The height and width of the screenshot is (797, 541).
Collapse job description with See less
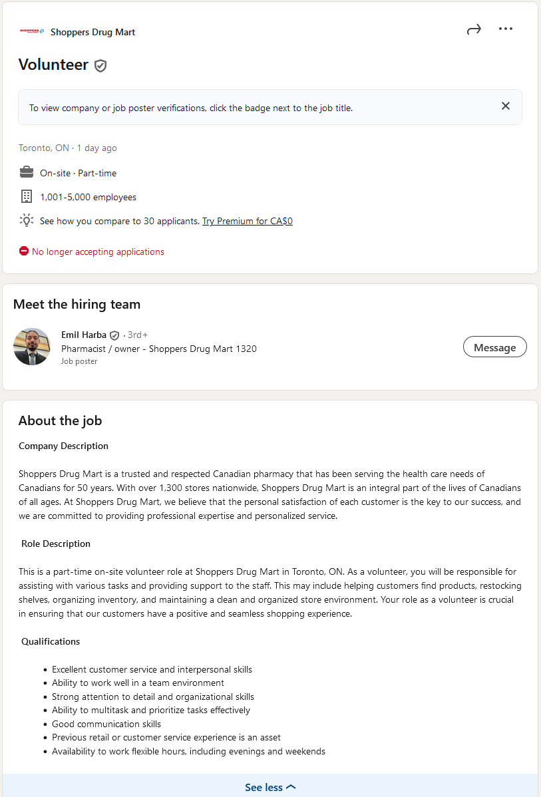point(270,787)
